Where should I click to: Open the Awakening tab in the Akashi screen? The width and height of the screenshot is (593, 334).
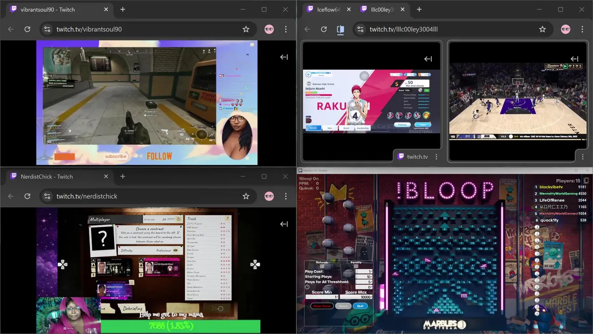[363, 128]
